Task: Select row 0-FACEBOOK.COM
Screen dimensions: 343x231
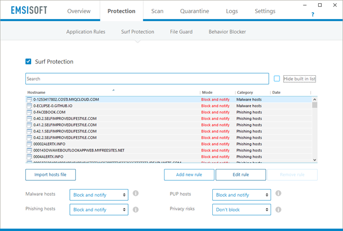Action: click(x=169, y=112)
